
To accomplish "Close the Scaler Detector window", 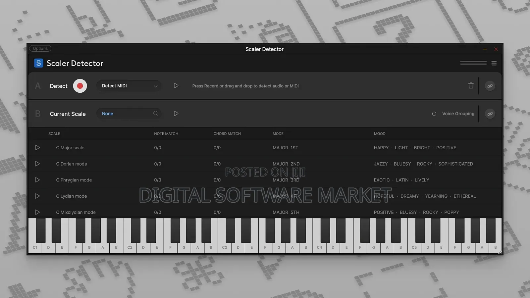I will pos(496,49).
